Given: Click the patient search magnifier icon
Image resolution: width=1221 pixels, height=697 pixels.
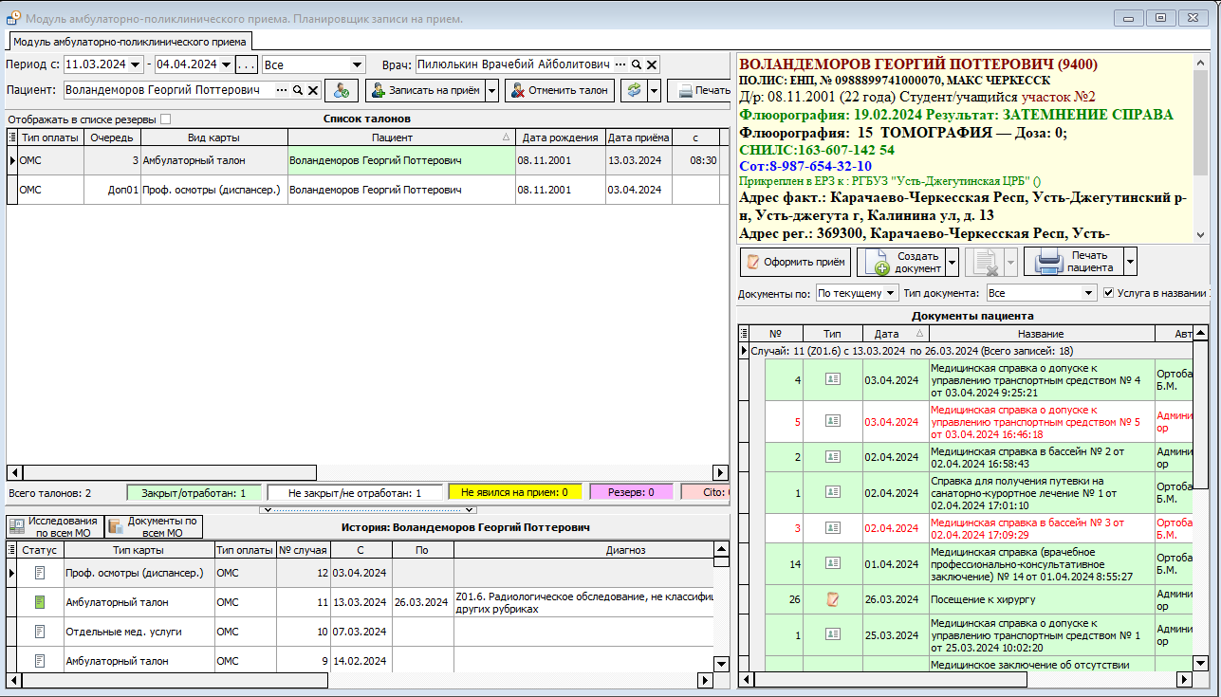Looking at the screenshot, I should point(297,90).
